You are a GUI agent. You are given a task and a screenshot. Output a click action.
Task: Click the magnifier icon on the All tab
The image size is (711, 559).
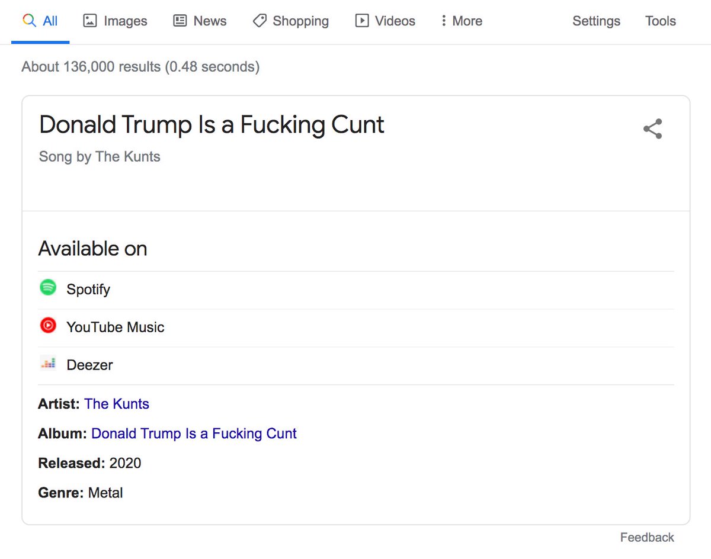[28, 21]
